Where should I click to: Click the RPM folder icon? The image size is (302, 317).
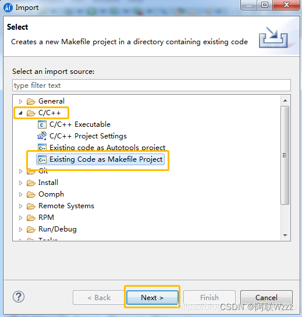31,218
